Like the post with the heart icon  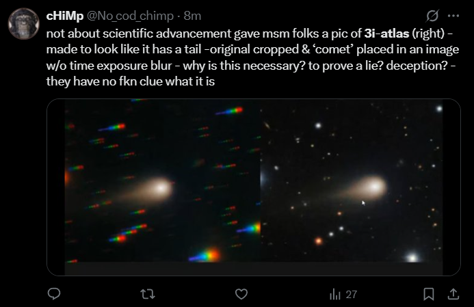point(241,294)
